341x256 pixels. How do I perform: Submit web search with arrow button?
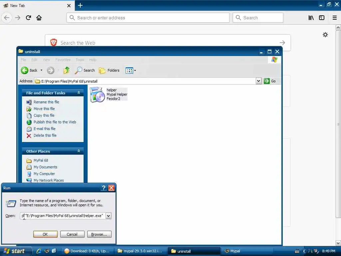pos(282,43)
